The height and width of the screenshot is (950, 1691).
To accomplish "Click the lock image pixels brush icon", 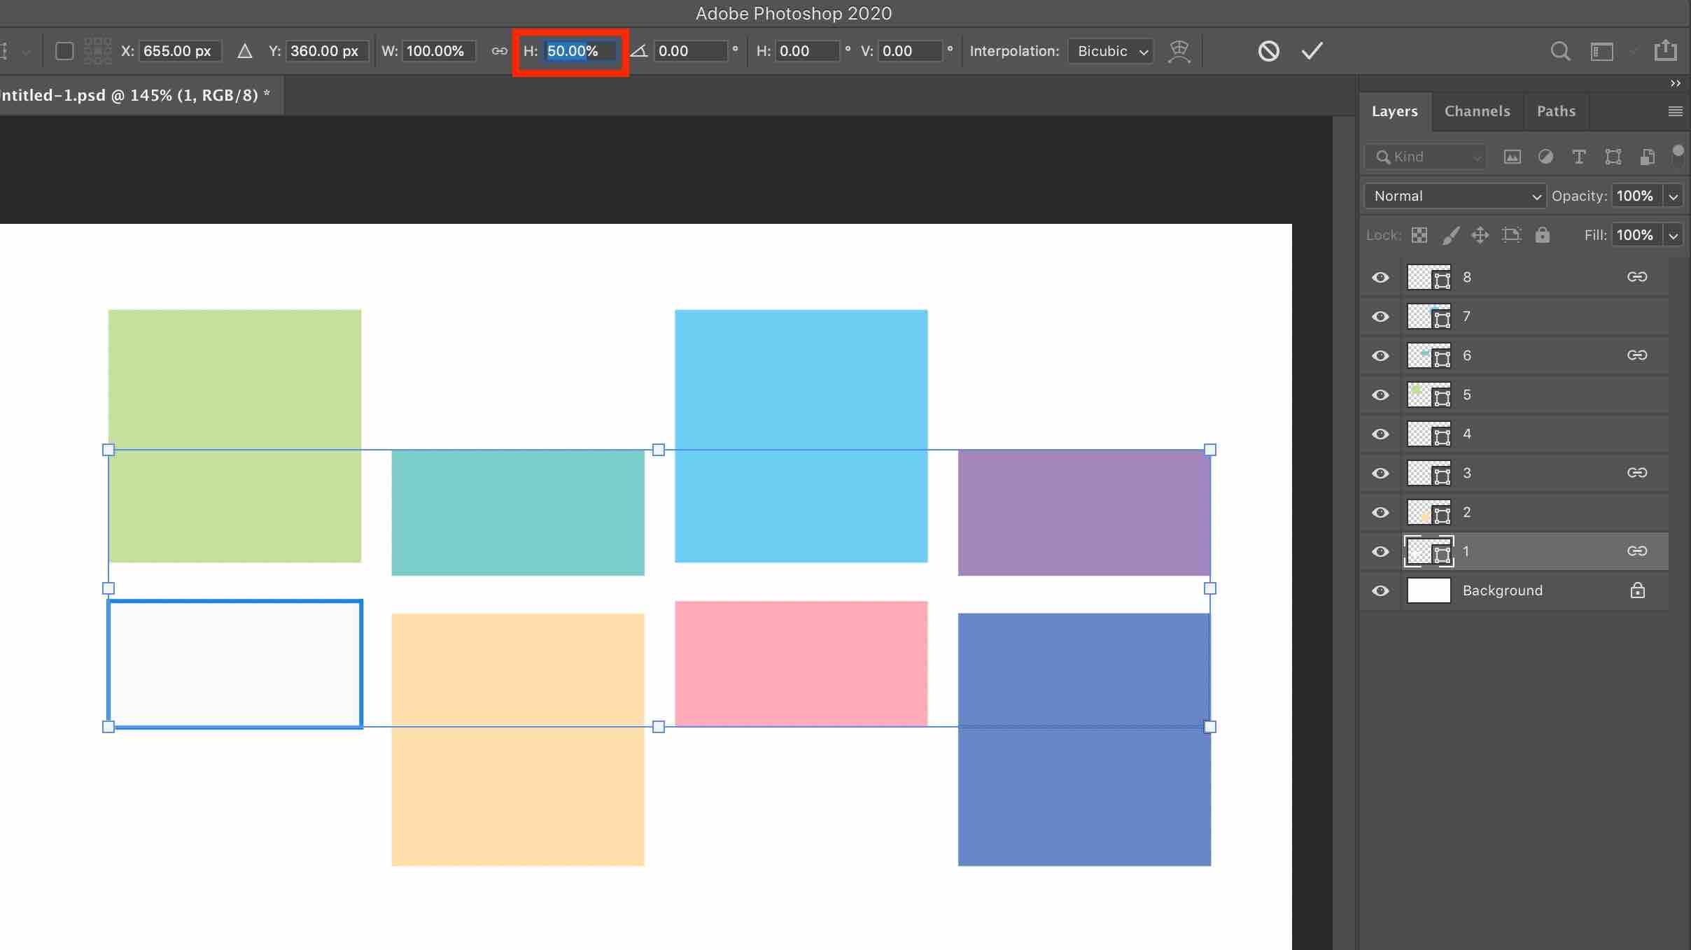I will (x=1450, y=235).
